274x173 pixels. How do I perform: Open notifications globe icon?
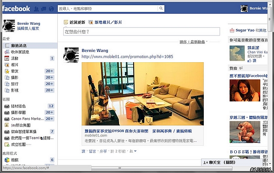coord(51,9)
